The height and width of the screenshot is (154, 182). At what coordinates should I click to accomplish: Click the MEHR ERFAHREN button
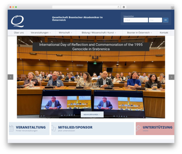coord(92,114)
